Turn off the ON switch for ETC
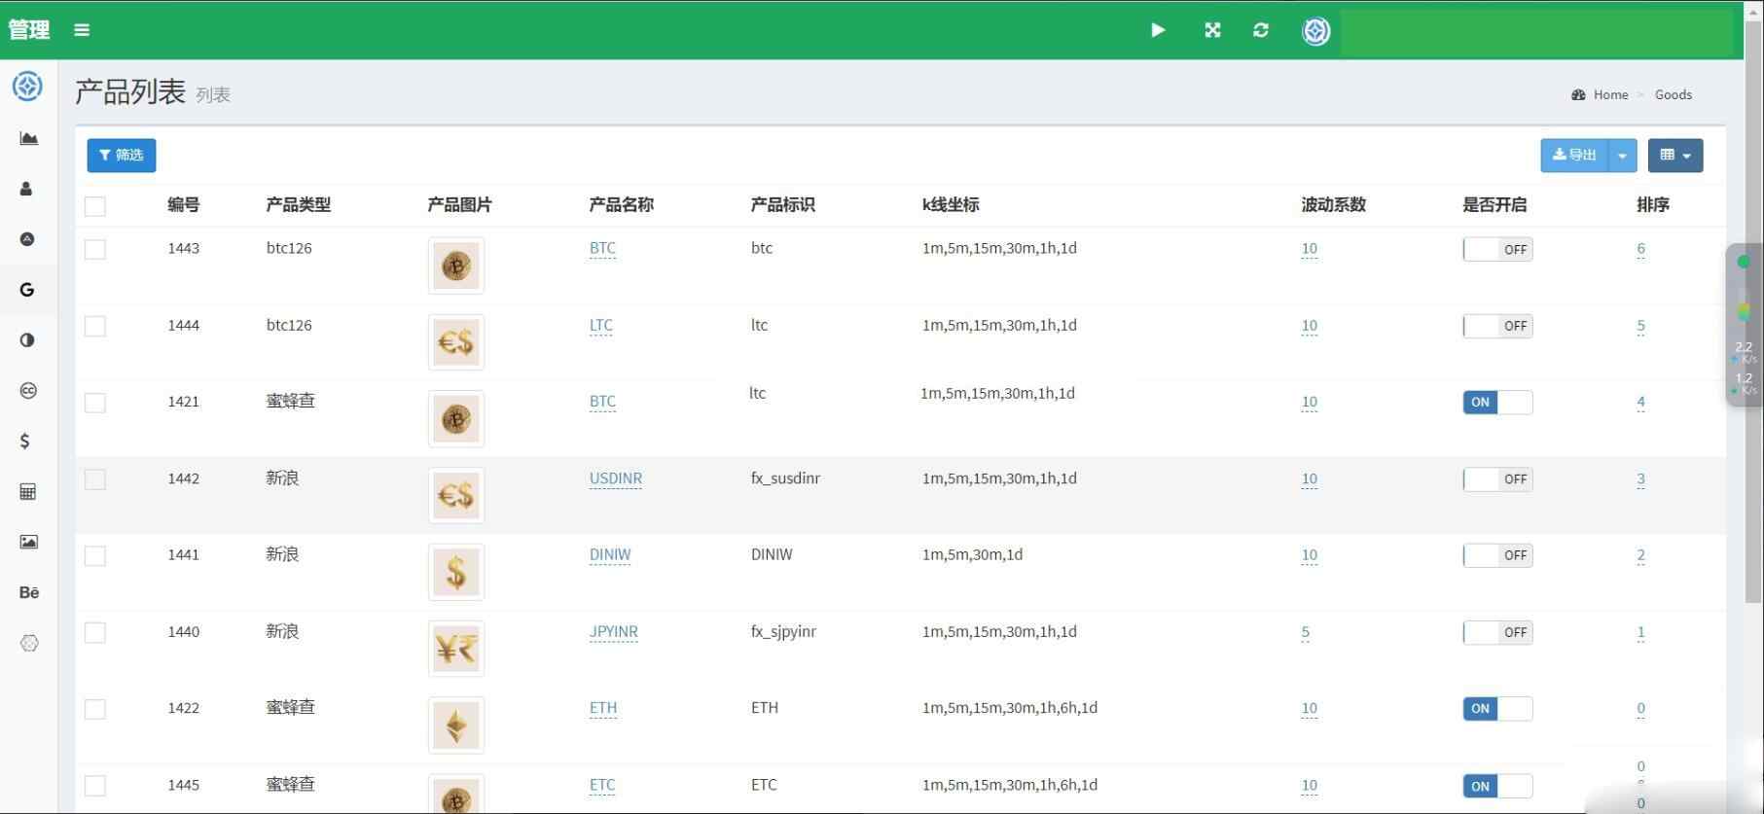Screen dimensions: 1764x814 pyautogui.click(x=1497, y=787)
